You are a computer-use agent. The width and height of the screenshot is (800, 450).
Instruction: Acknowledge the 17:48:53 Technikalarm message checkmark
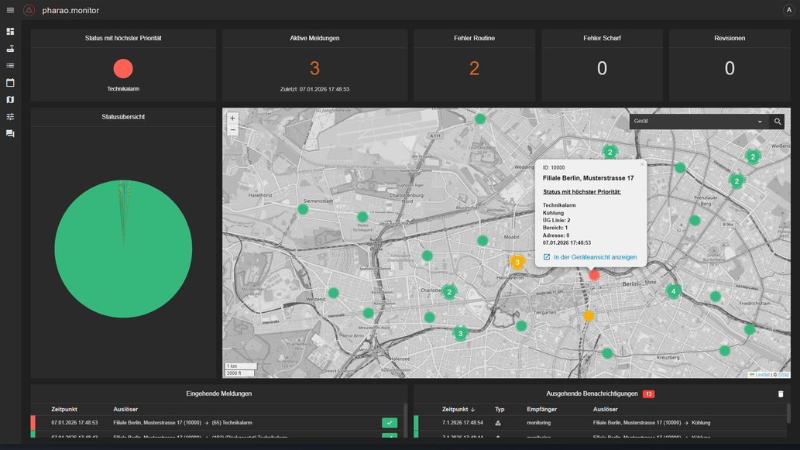390,422
